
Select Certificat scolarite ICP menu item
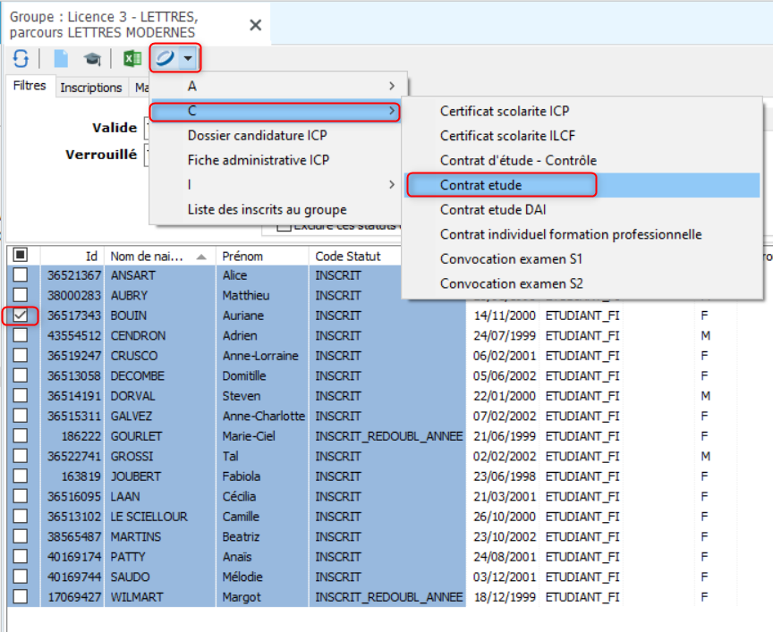[505, 112]
